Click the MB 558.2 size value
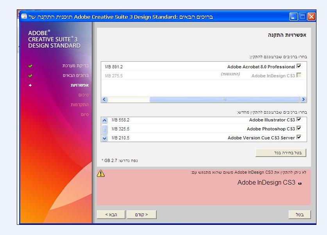This screenshot has width=327, height=235. pyautogui.click(x=120, y=120)
